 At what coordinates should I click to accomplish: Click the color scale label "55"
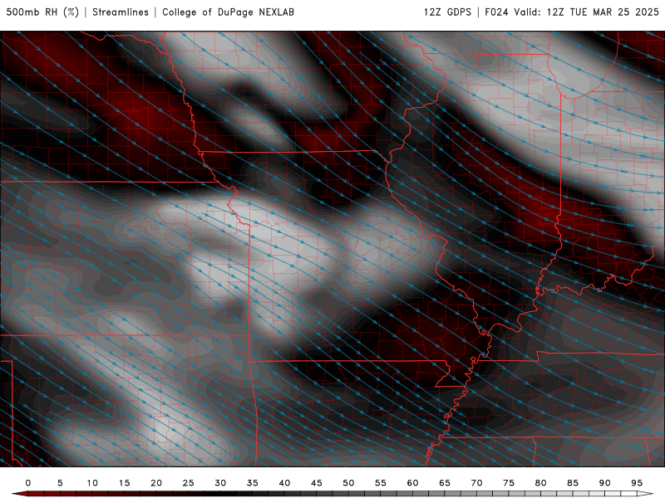pyautogui.click(x=381, y=483)
